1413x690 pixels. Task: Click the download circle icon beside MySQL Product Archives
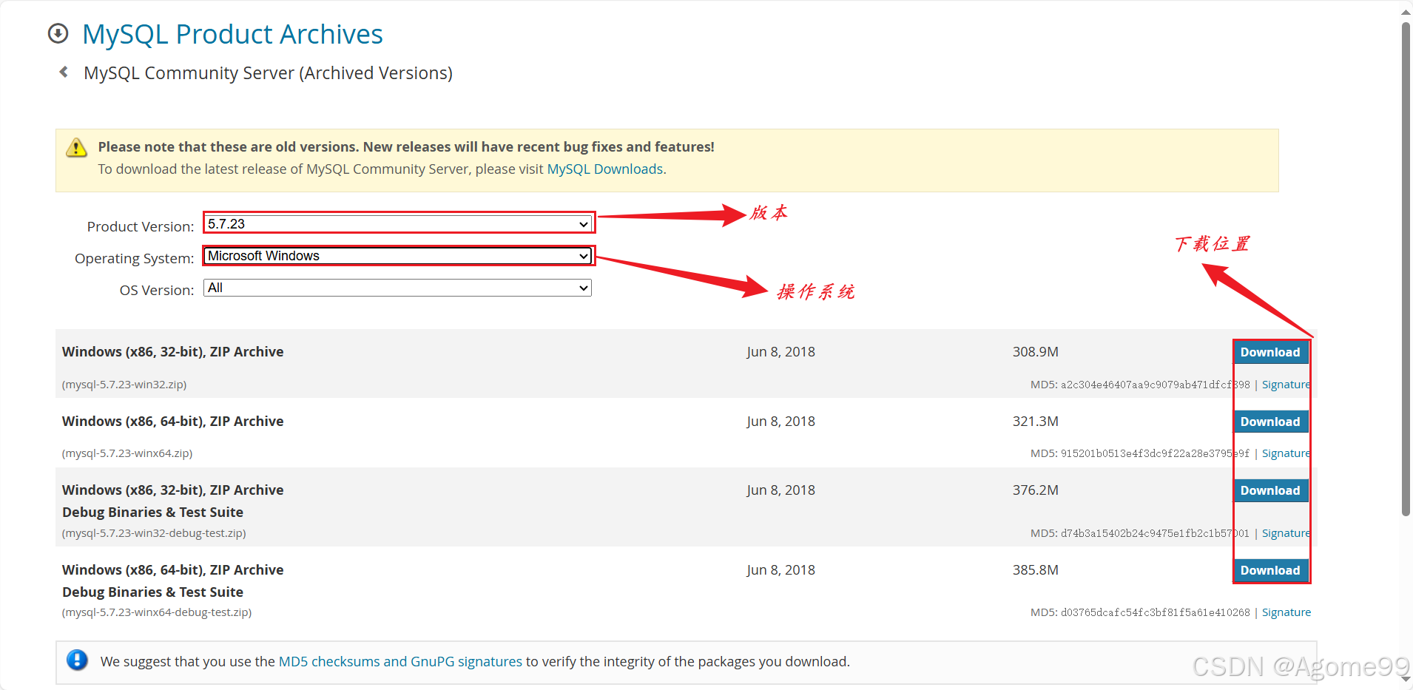click(58, 33)
